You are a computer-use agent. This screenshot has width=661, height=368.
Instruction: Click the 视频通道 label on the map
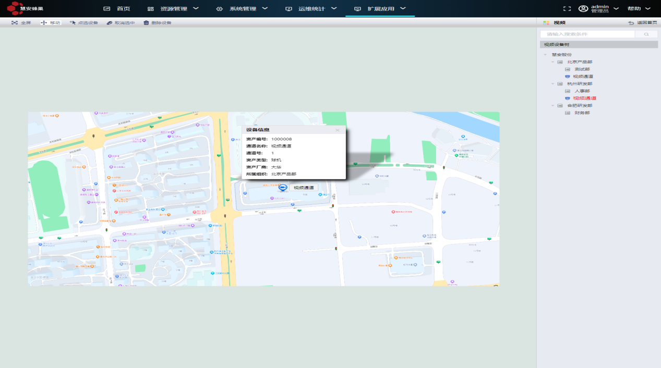(x=304, y=188)
